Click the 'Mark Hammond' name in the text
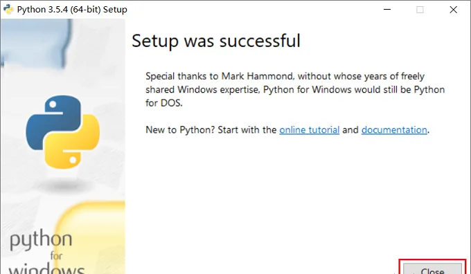 [257, 76]
